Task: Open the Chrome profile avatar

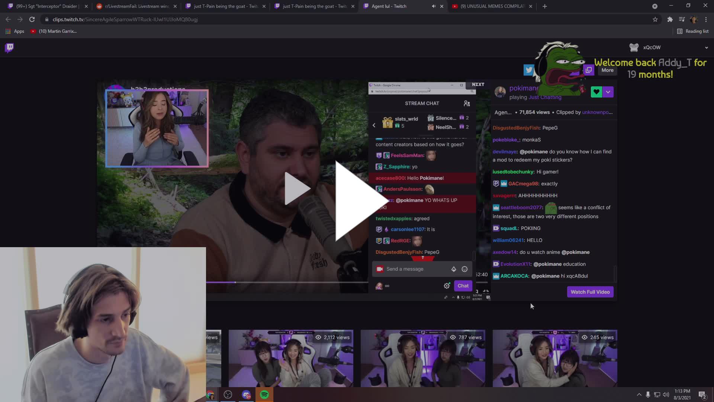Action: pyautogui.click(x=694, y=19)
